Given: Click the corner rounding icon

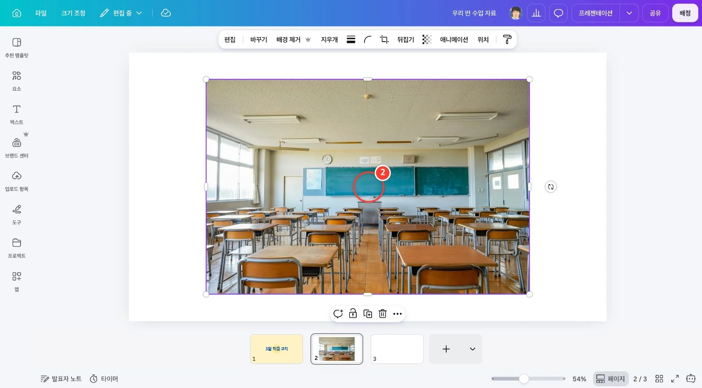Looking at the screenshot, I should [x=368, y=39].
